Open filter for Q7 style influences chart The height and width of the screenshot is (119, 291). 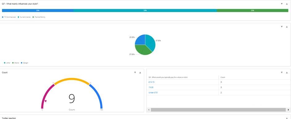(x=281, y=4)
